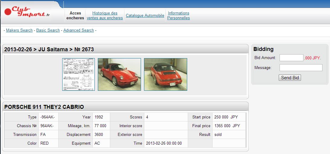This screenshot has width=330, height=154.
Task: Click the Mileage value 77 000
Action: [100, 126]
